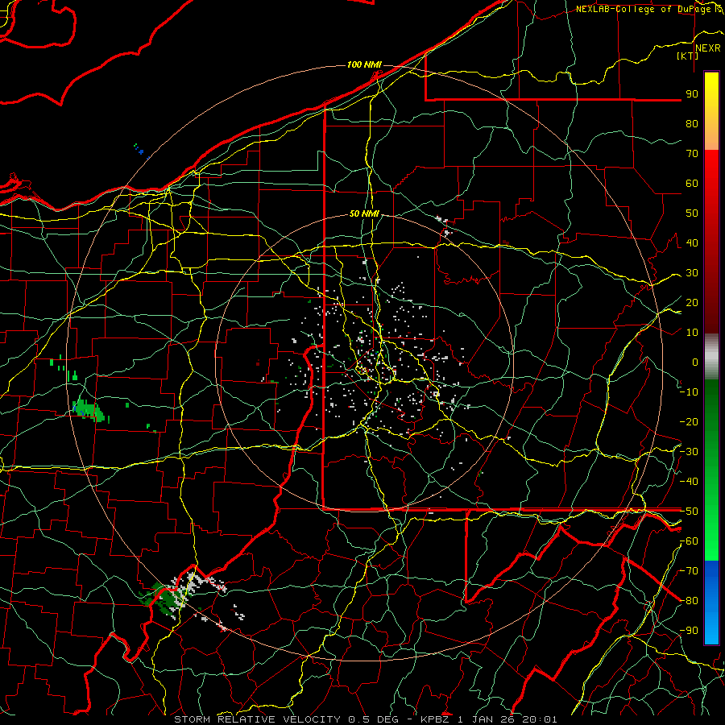Viewport: 725px width, 725px height.
Task: Click the gray zero-velocity segment of the color bar
Action: click(711, 356)
